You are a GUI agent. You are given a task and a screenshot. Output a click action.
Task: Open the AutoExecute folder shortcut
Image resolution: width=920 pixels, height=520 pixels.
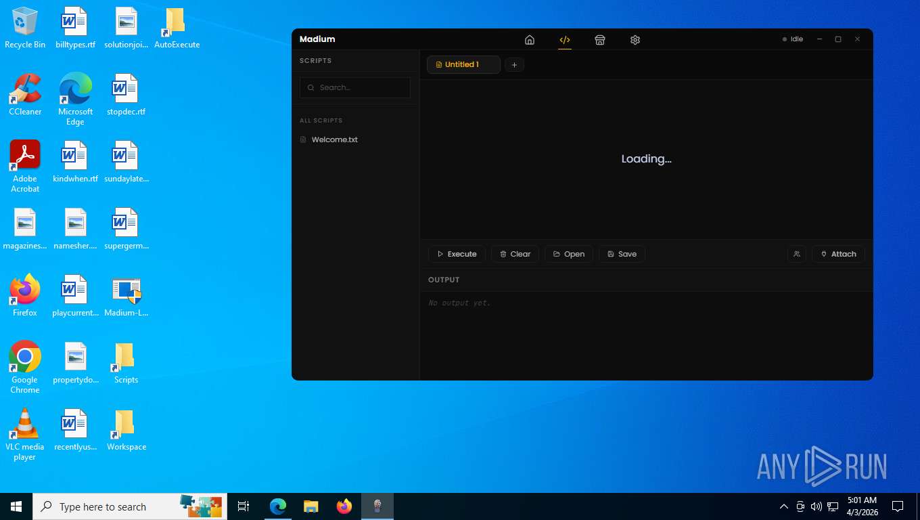coord(177,28)
